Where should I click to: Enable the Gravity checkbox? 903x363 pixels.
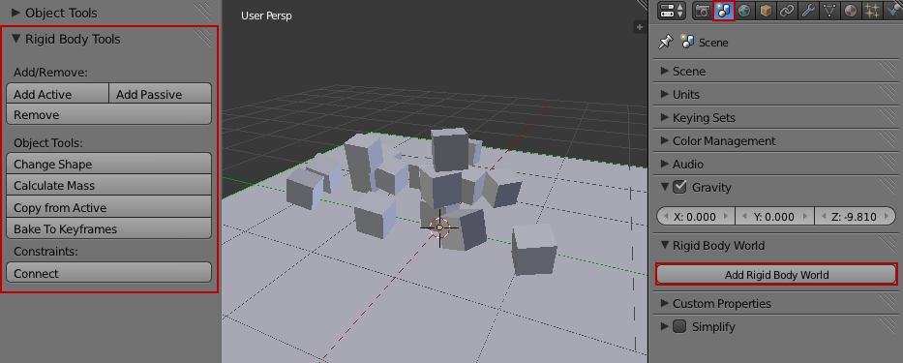click(x=680, y=187)
